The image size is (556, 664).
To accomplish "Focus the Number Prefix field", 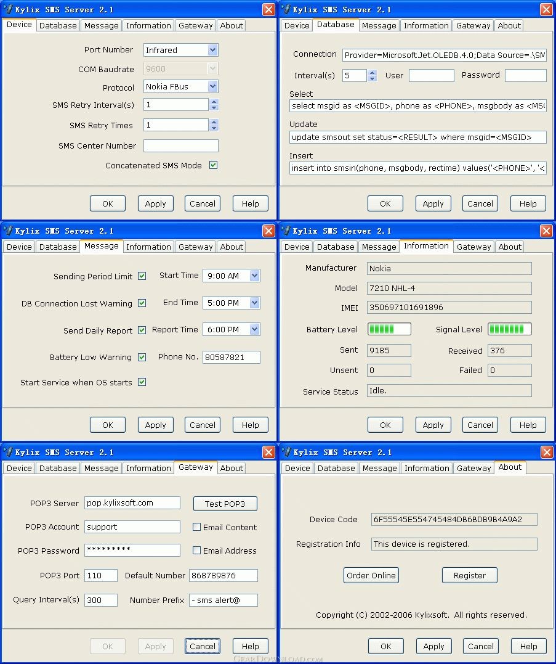I will tap(224, 600).
